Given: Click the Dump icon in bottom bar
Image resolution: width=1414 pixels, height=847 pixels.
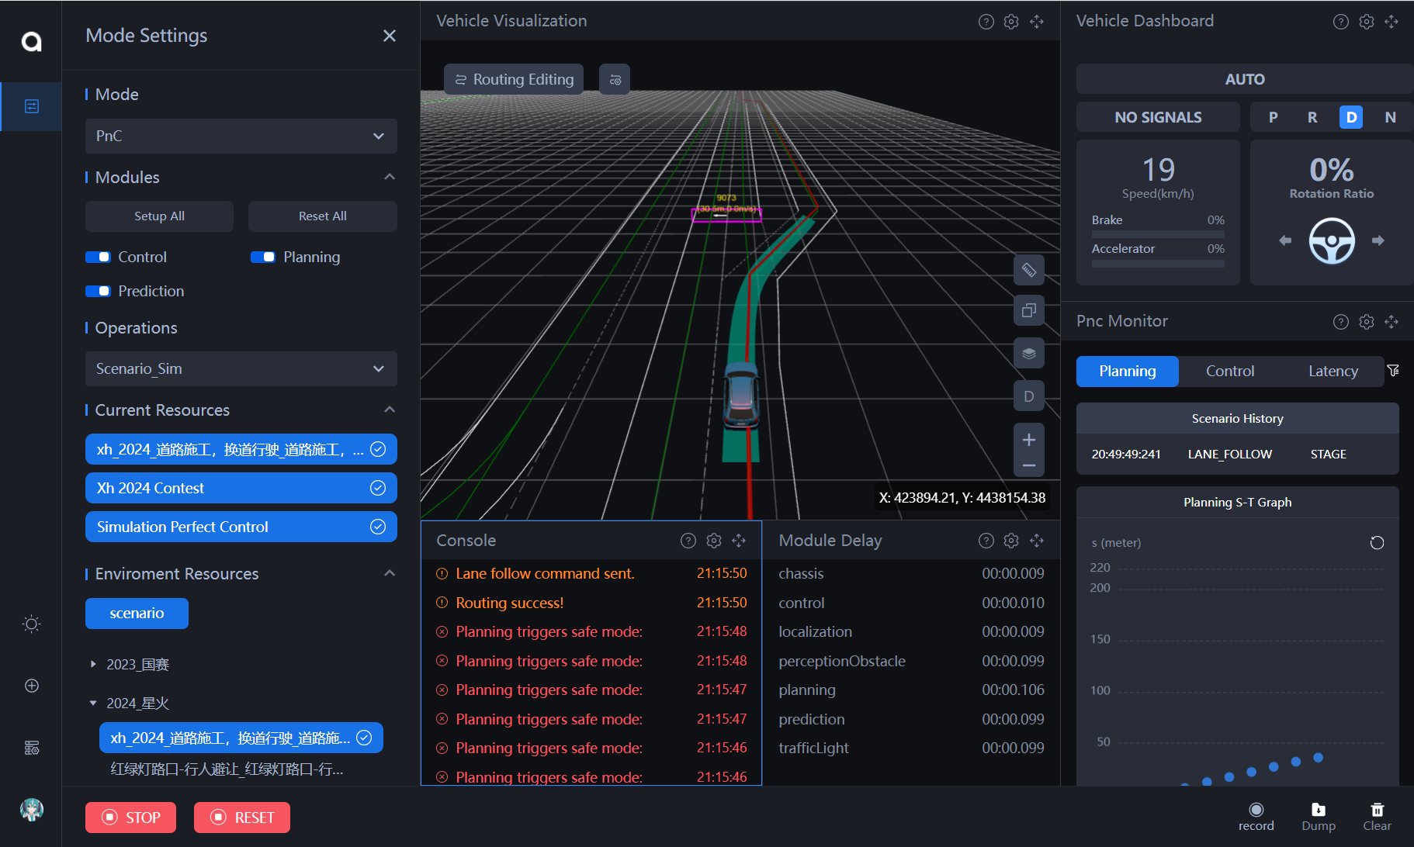Looking at the screenshot, I should [x=1318, y=810].
